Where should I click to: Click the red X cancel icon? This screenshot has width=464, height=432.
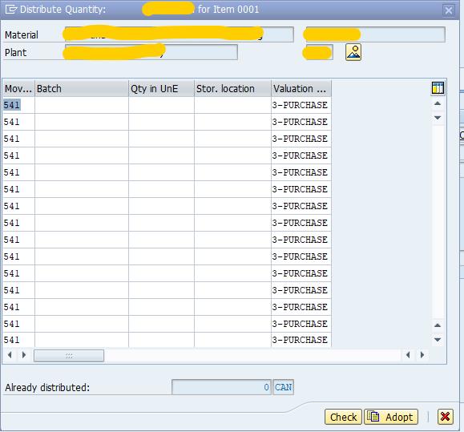[x=445, y=417]
